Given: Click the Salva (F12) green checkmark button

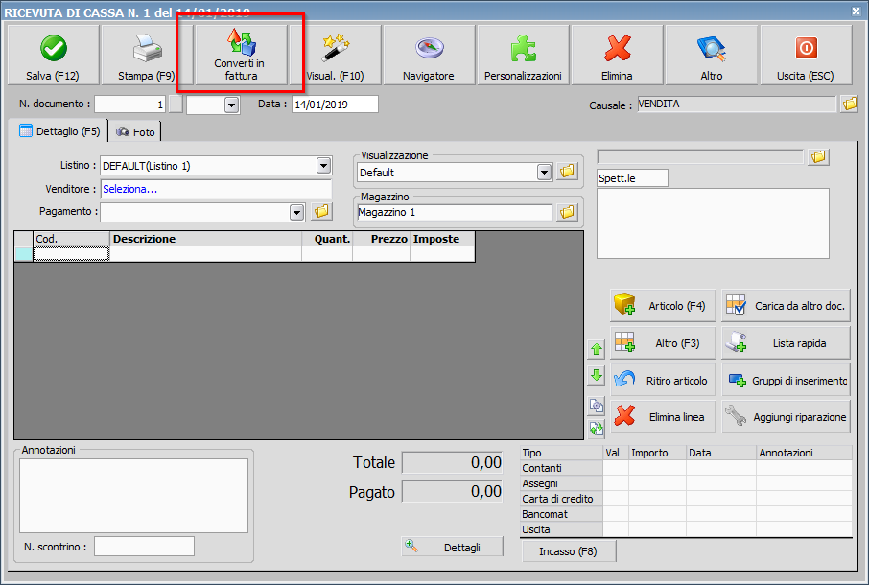Looking at the screenshot, I should coord(53,55).
